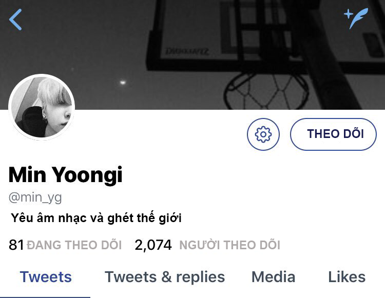View Min Yoongi's circular profile photo
385x298 pixels.
pos(42,107)
